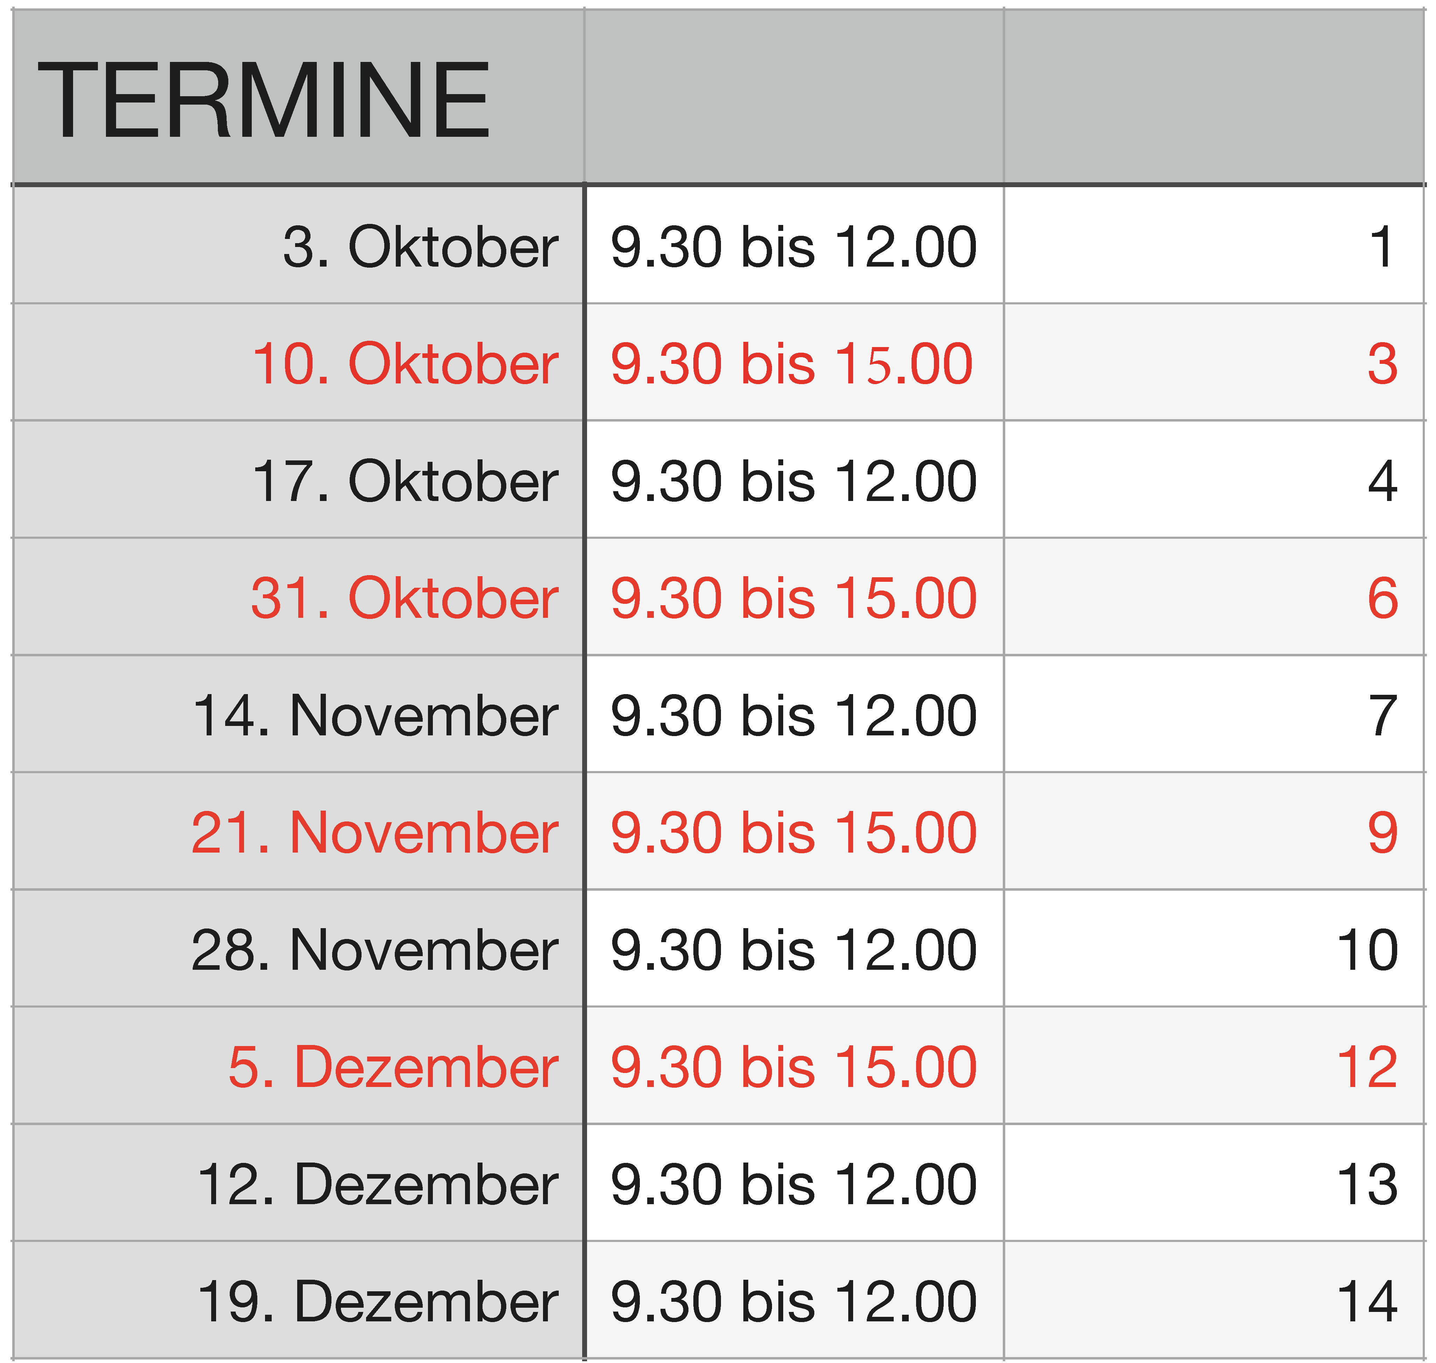Select the TERMINE header cell
1436x1363 pixels.
tap(298, 97)
